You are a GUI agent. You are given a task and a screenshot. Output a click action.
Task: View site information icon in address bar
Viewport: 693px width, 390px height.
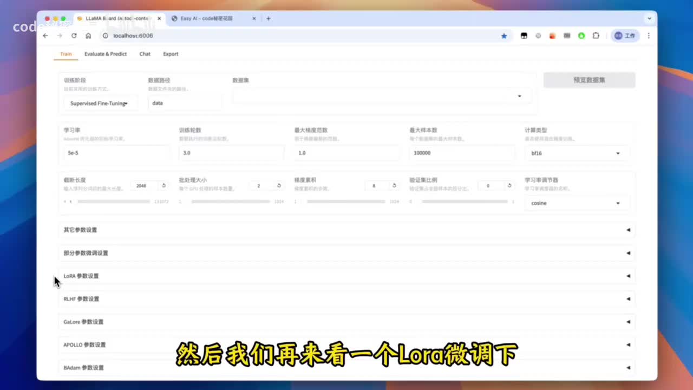coord(106,36)
